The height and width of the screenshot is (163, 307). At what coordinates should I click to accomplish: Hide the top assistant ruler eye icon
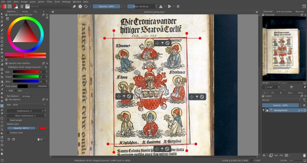click(x=162, y=43)
